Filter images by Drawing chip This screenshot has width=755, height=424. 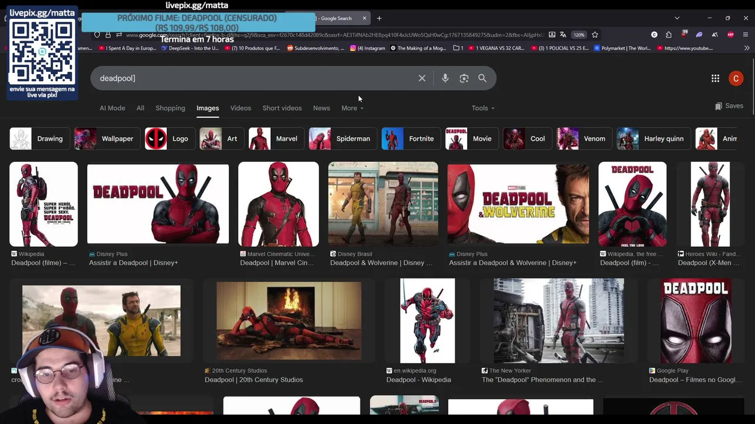tap(39, 139)
